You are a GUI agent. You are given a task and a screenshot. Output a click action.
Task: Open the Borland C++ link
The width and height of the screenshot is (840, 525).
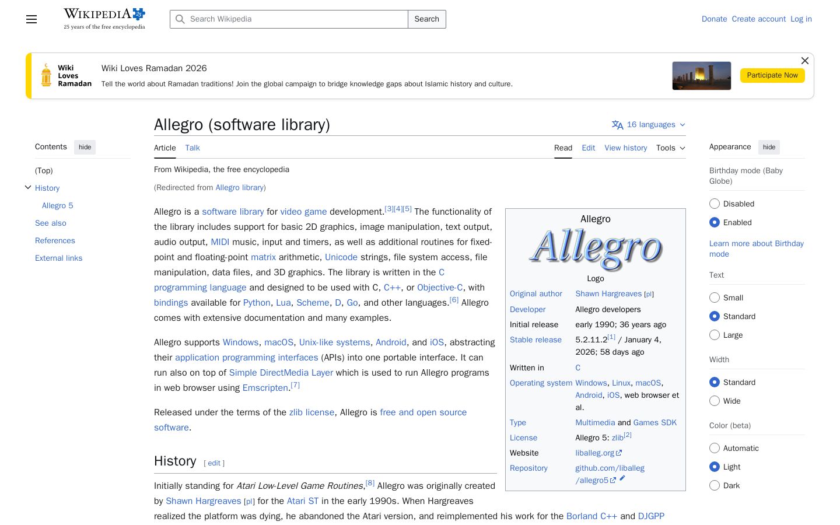click(591, 516)
